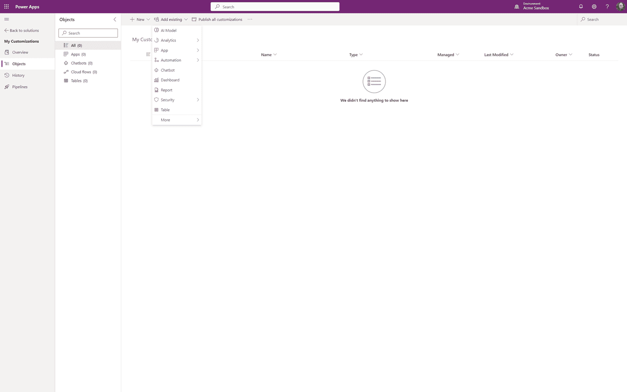Click the Objects panel search field

[88, 33]
